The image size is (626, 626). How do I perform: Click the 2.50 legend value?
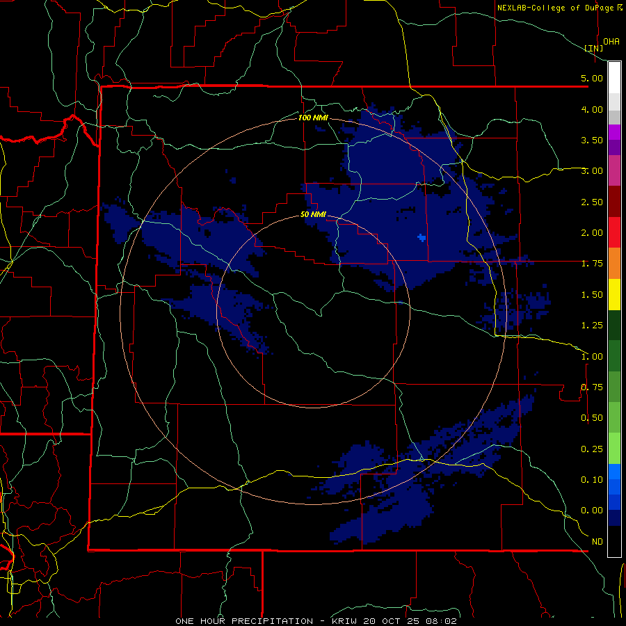point(592,202)
